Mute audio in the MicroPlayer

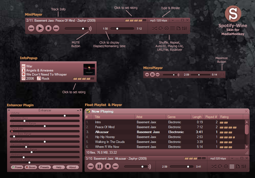[x=178, y=75]
